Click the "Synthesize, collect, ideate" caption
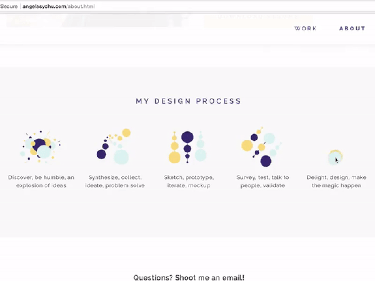 (x=115, y=182)
